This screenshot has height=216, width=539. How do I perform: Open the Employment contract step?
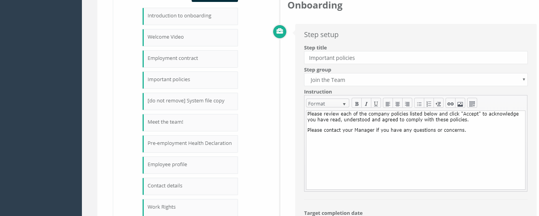190,59
